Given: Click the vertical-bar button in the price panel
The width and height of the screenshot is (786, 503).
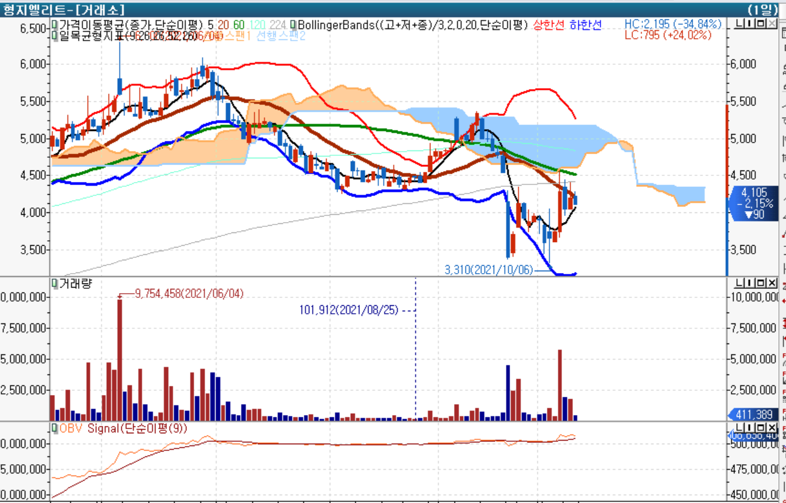Looking at the screenshot, I should 750,24.
